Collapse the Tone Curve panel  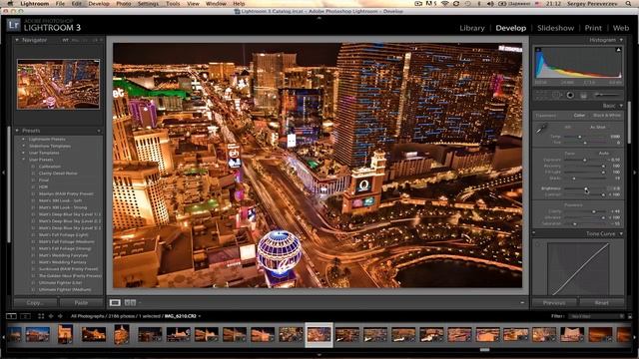(621, 233)
